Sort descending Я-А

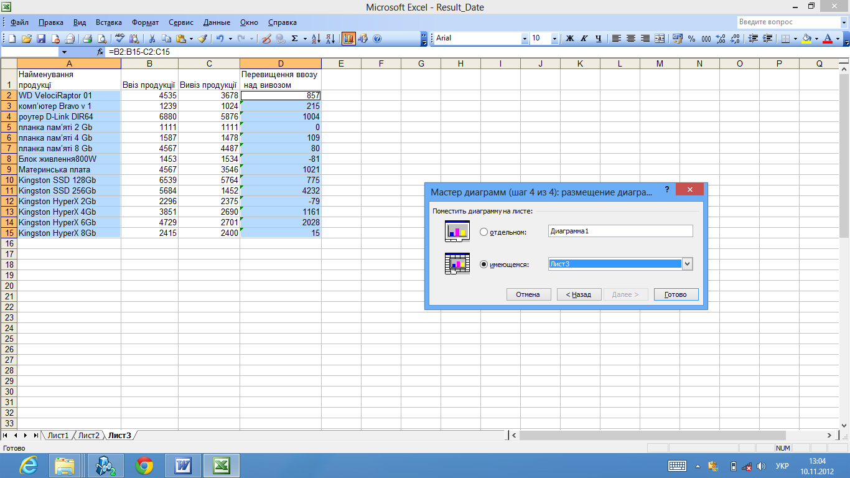click(331, 39)
